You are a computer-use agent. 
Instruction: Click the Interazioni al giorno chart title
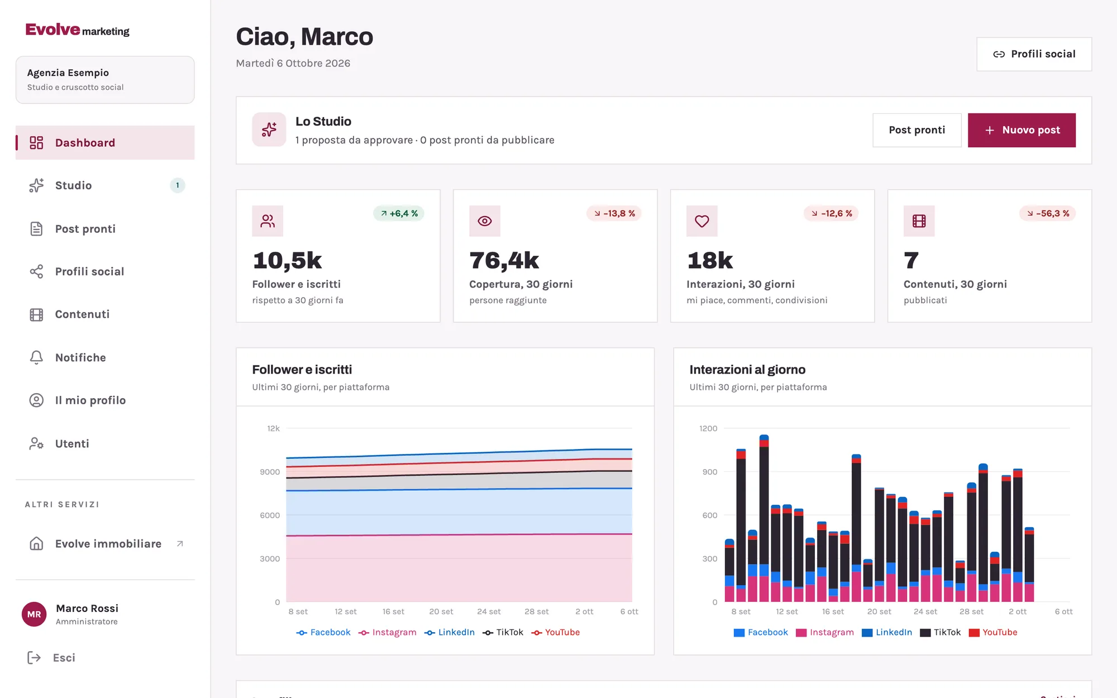point(747,370)
